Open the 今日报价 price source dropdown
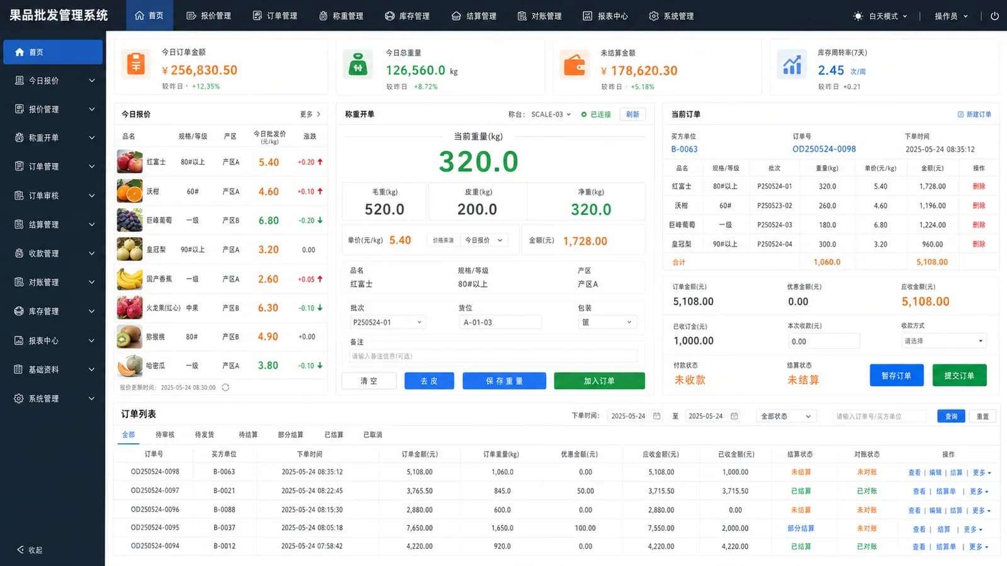This screenshot has width=1007, height=566. point(483,240)
